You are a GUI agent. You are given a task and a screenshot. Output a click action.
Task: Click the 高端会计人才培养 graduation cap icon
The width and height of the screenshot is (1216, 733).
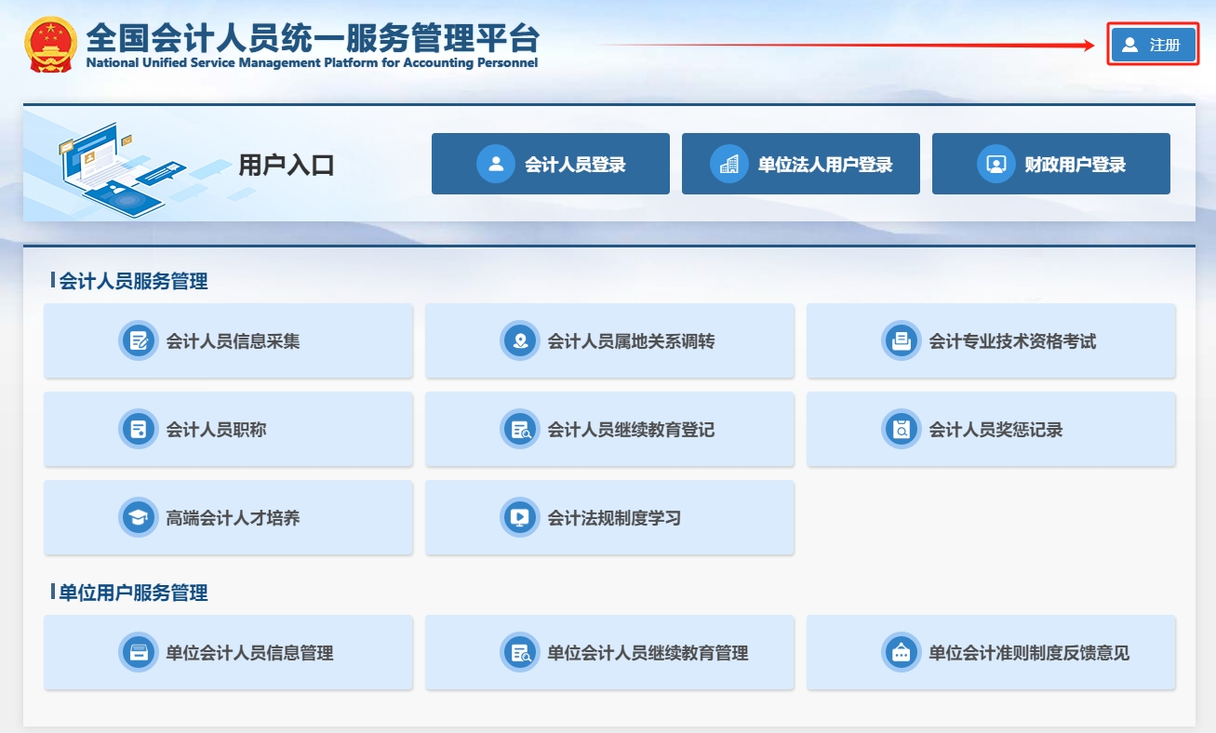[138, 517]
